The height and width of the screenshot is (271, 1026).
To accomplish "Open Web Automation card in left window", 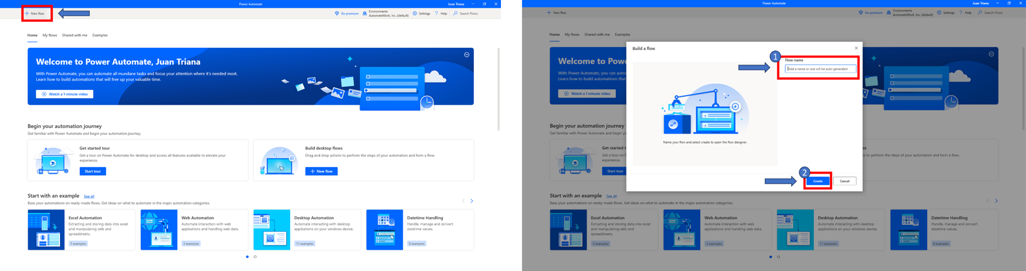I will pyautogui.click(x=194, y=230).
